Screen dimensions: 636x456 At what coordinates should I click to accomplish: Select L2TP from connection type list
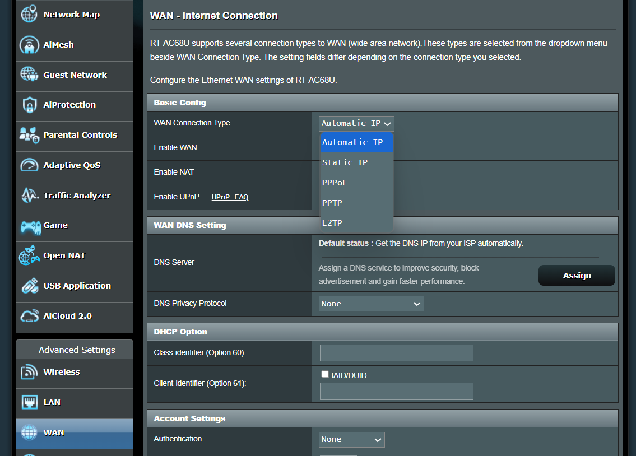point(357,223)
